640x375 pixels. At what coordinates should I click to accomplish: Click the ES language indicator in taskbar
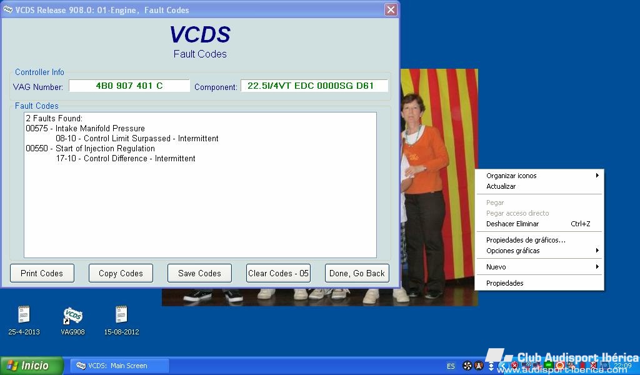pyautogui.click(x=451, y=366)
